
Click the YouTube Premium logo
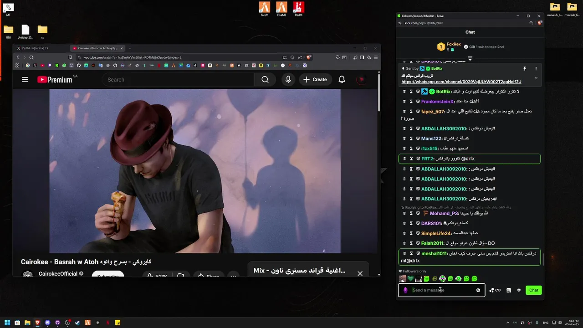pos(55,80)
